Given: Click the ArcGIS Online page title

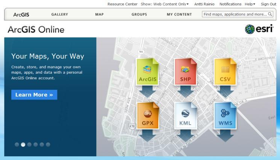Looking at the screenshot, I should [36, 29].
